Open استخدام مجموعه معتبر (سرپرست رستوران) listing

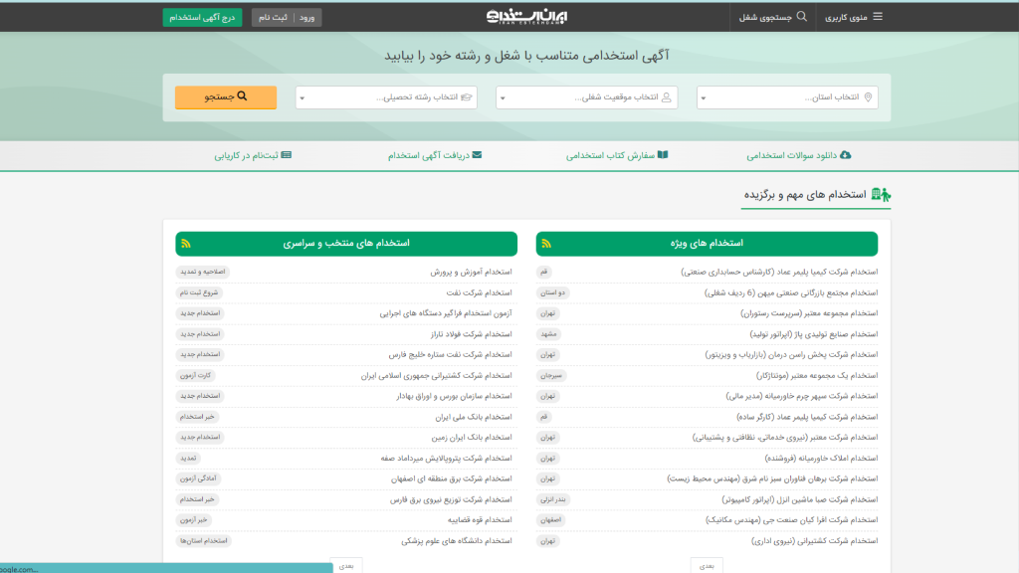click(x=809, y=313)
